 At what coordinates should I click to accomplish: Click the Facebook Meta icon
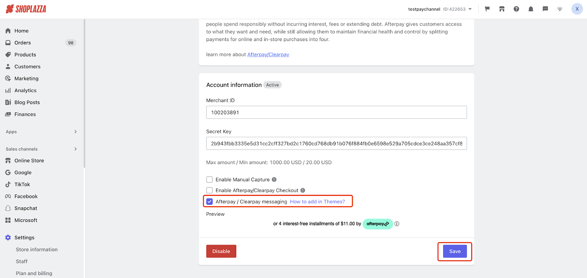coord(8,196)
